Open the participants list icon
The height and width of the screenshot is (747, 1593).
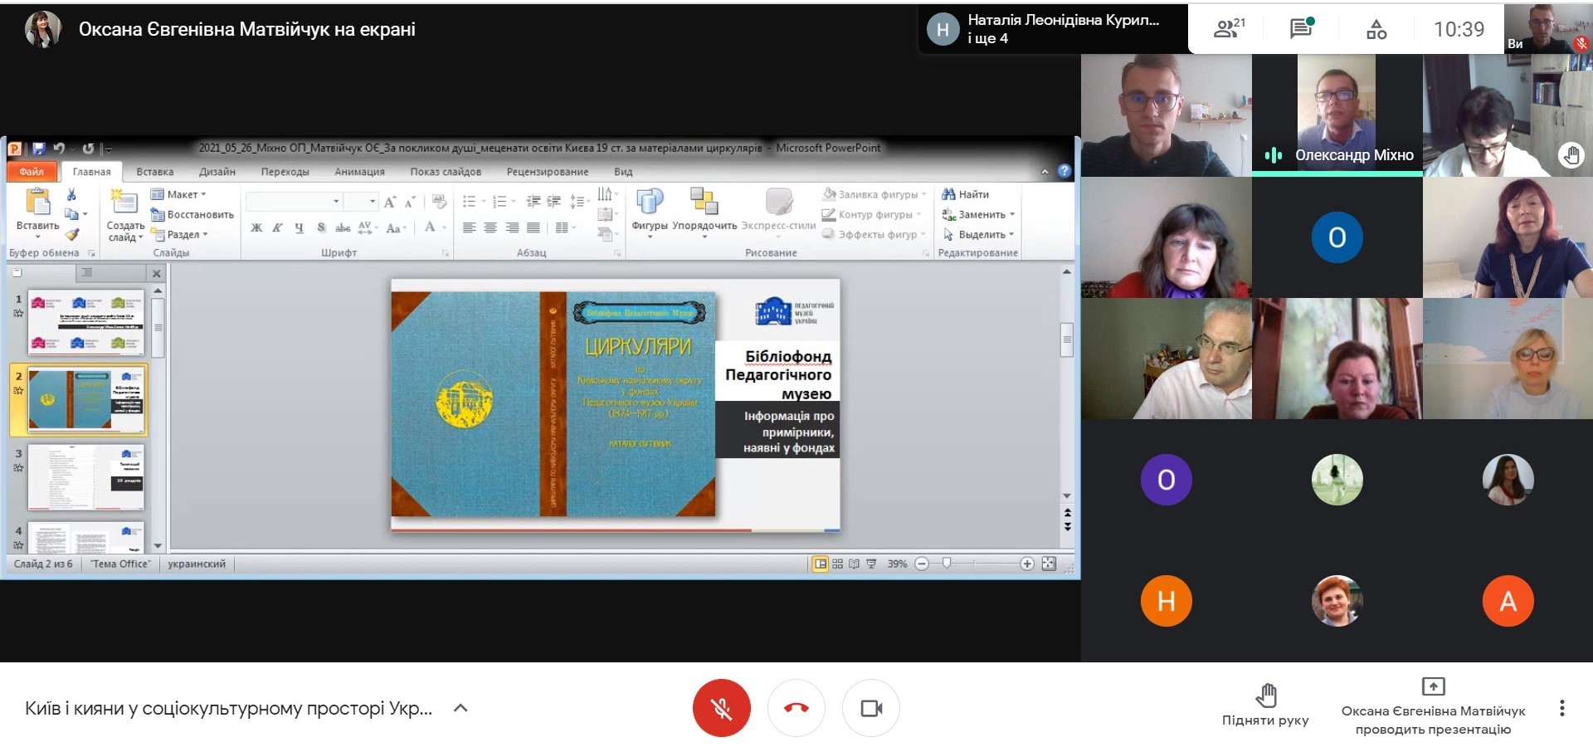1228,29
